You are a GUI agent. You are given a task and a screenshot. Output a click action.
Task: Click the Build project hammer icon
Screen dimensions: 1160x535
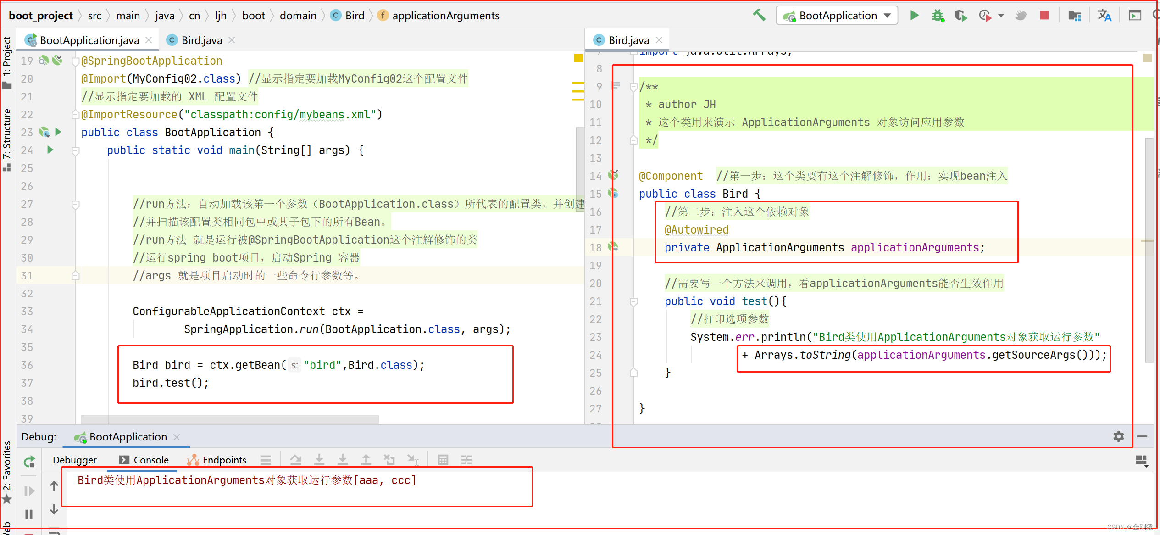[759, 16]
